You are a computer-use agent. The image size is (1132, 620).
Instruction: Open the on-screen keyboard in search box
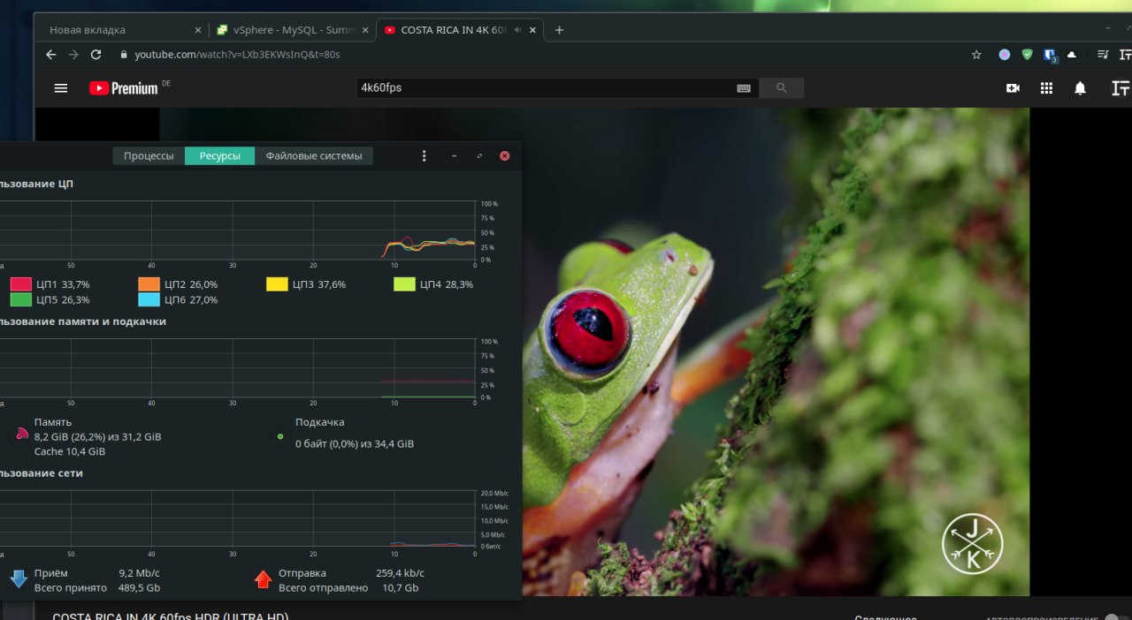pyautogui.click(x=744, y=88)
